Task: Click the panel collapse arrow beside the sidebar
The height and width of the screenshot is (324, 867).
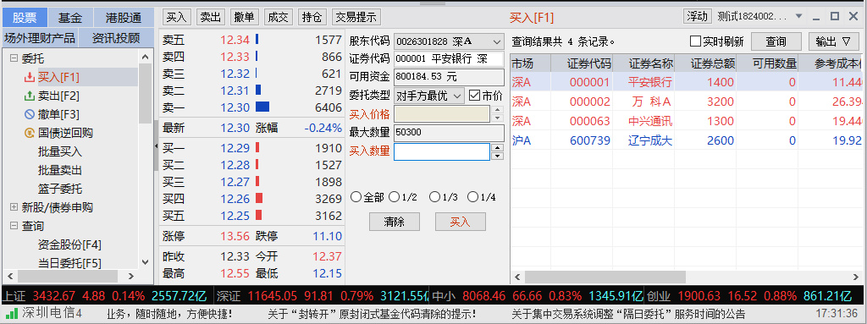Action: 156,146
